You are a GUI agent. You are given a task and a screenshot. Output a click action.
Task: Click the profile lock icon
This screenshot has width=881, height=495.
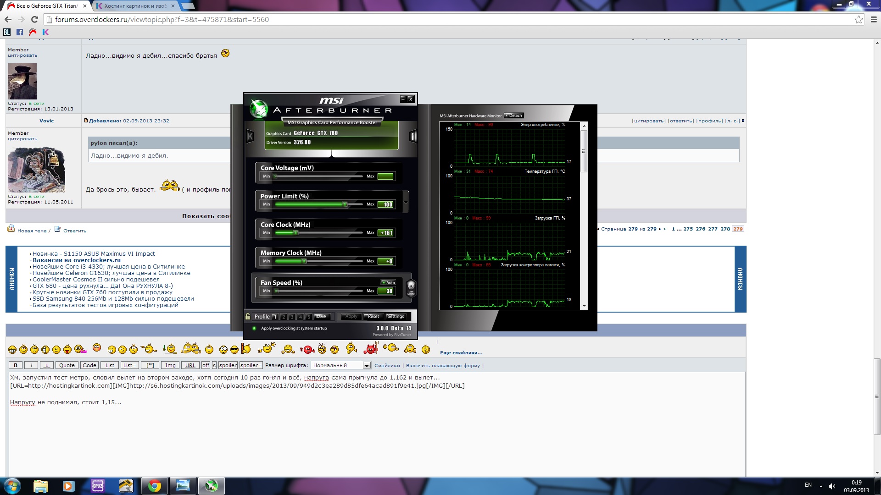(248, 316)
